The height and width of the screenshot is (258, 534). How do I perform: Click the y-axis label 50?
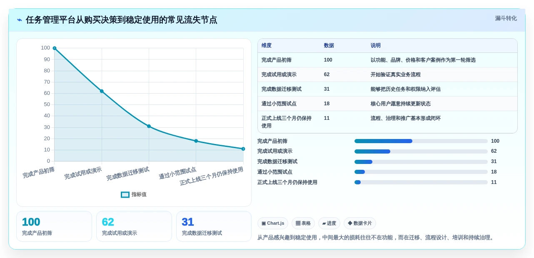47,104
